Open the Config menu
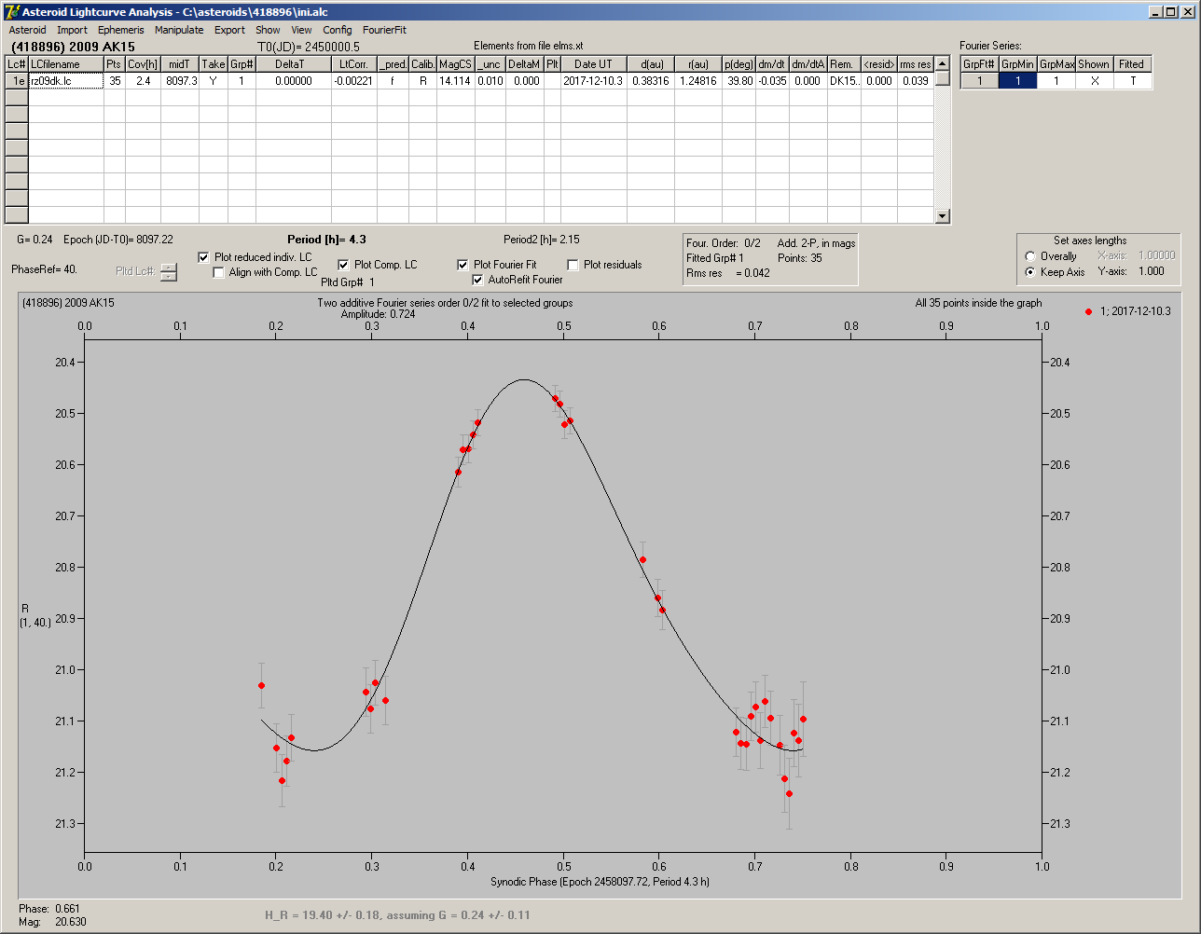This screenshot has width=1201, height=934. point(338,30)
